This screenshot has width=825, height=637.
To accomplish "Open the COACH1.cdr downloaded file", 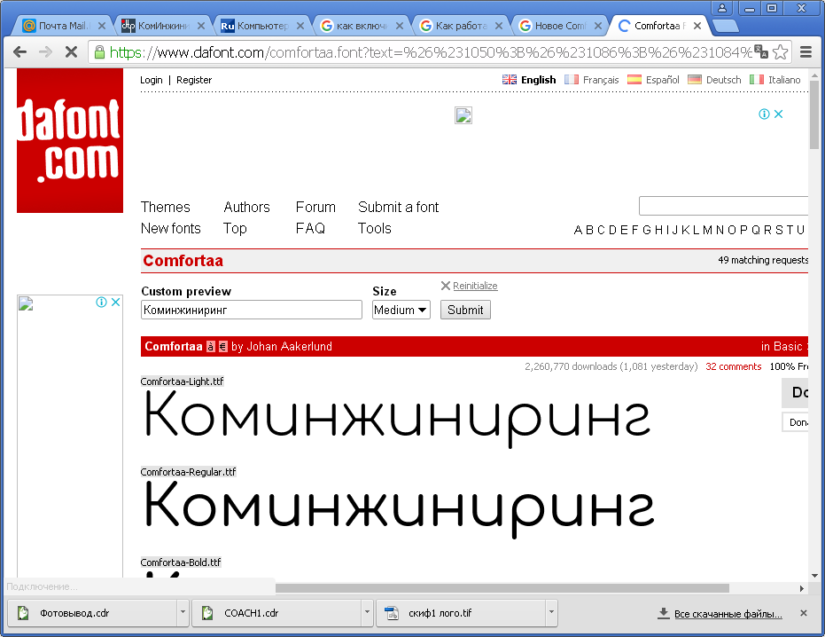I will tap(276, 612).
